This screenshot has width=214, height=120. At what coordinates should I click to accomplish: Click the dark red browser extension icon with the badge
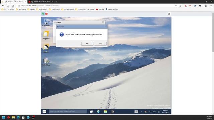click(x=186, y=6)
